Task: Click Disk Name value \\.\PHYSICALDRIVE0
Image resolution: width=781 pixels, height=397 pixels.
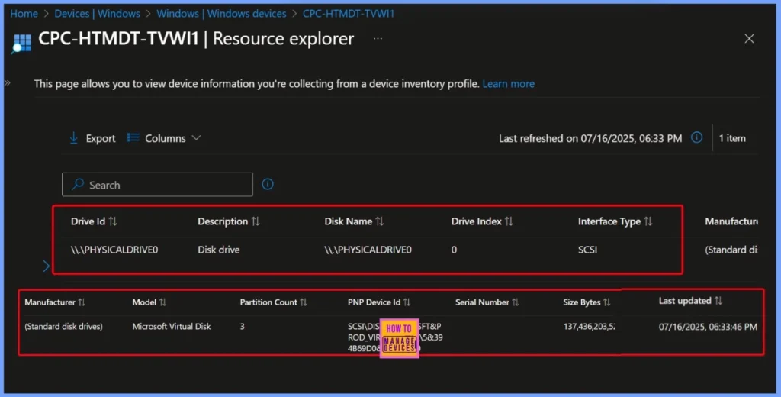Action: (x=368, y=250)
